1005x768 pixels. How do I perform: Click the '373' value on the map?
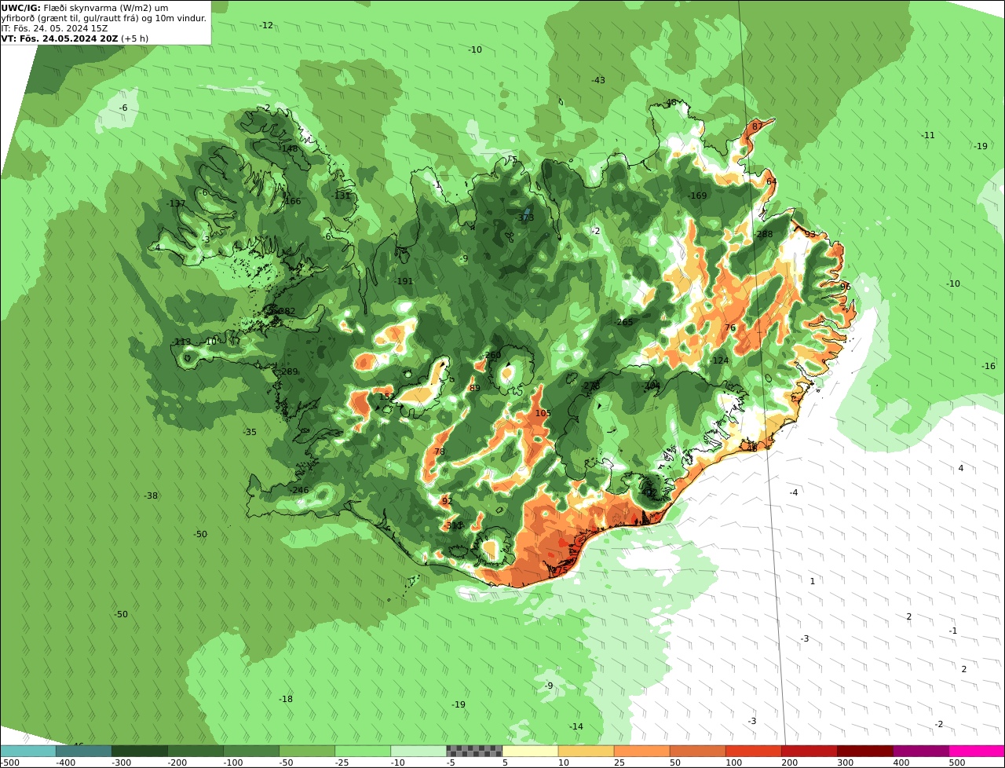[x=526, y=218]
